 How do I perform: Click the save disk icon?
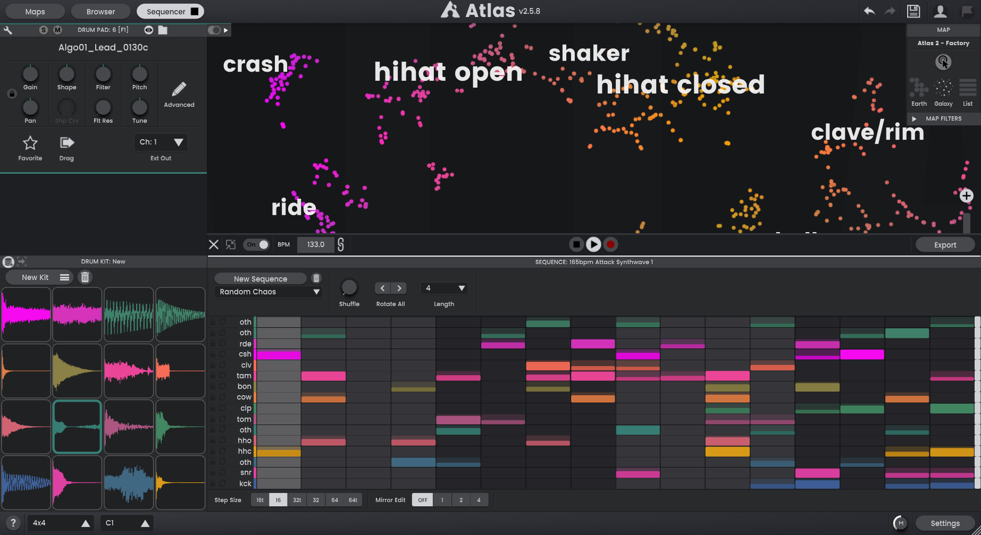click(913, 11)
